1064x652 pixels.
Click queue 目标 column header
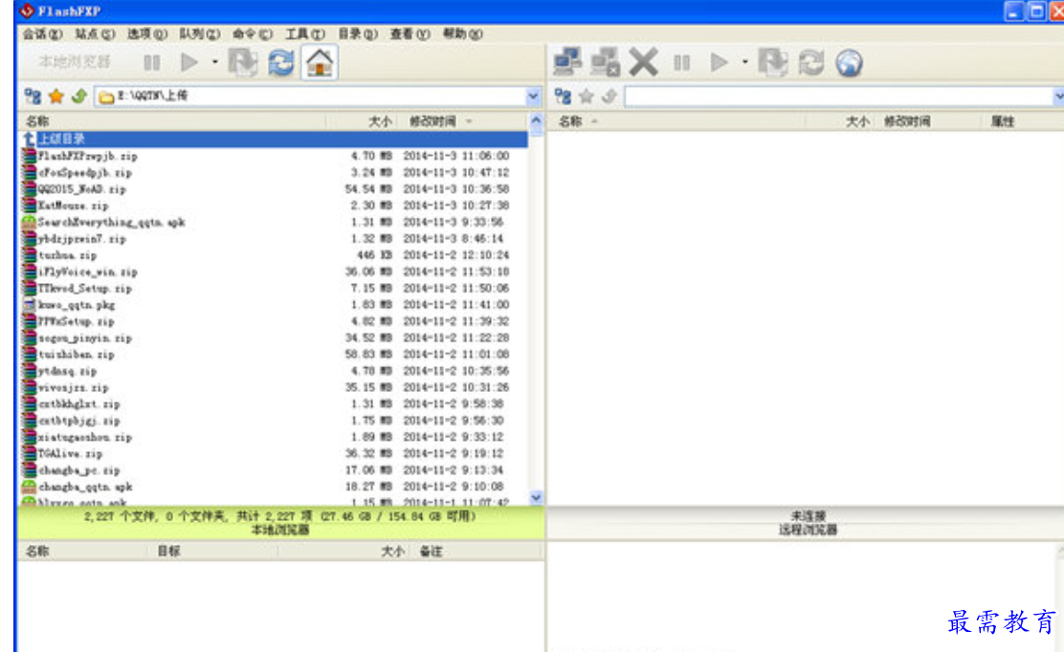[169, 551]
